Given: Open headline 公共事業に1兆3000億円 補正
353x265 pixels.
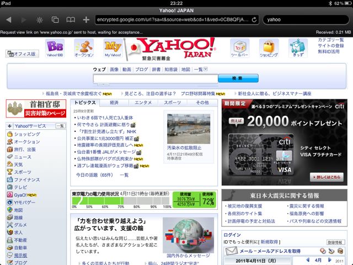Looking at the screenshot, I should (105, 139).
